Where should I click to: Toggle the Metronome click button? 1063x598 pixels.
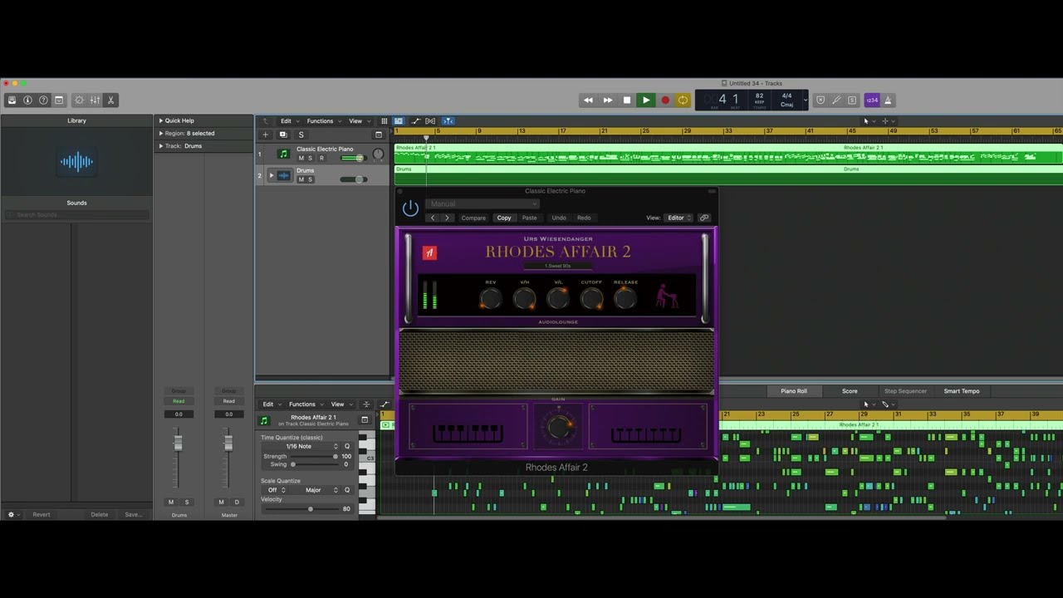888,100
